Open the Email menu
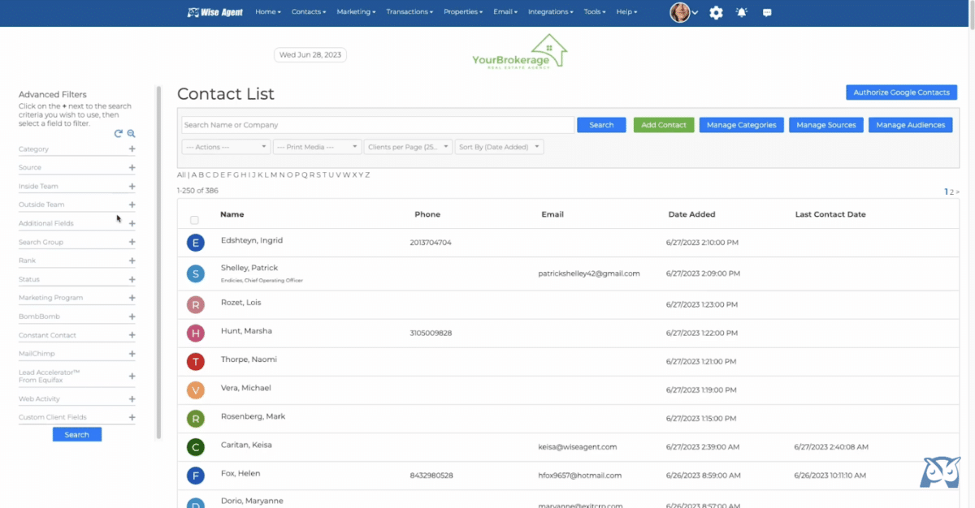Screen dimensions: 975x508 (x=505, y=12)
